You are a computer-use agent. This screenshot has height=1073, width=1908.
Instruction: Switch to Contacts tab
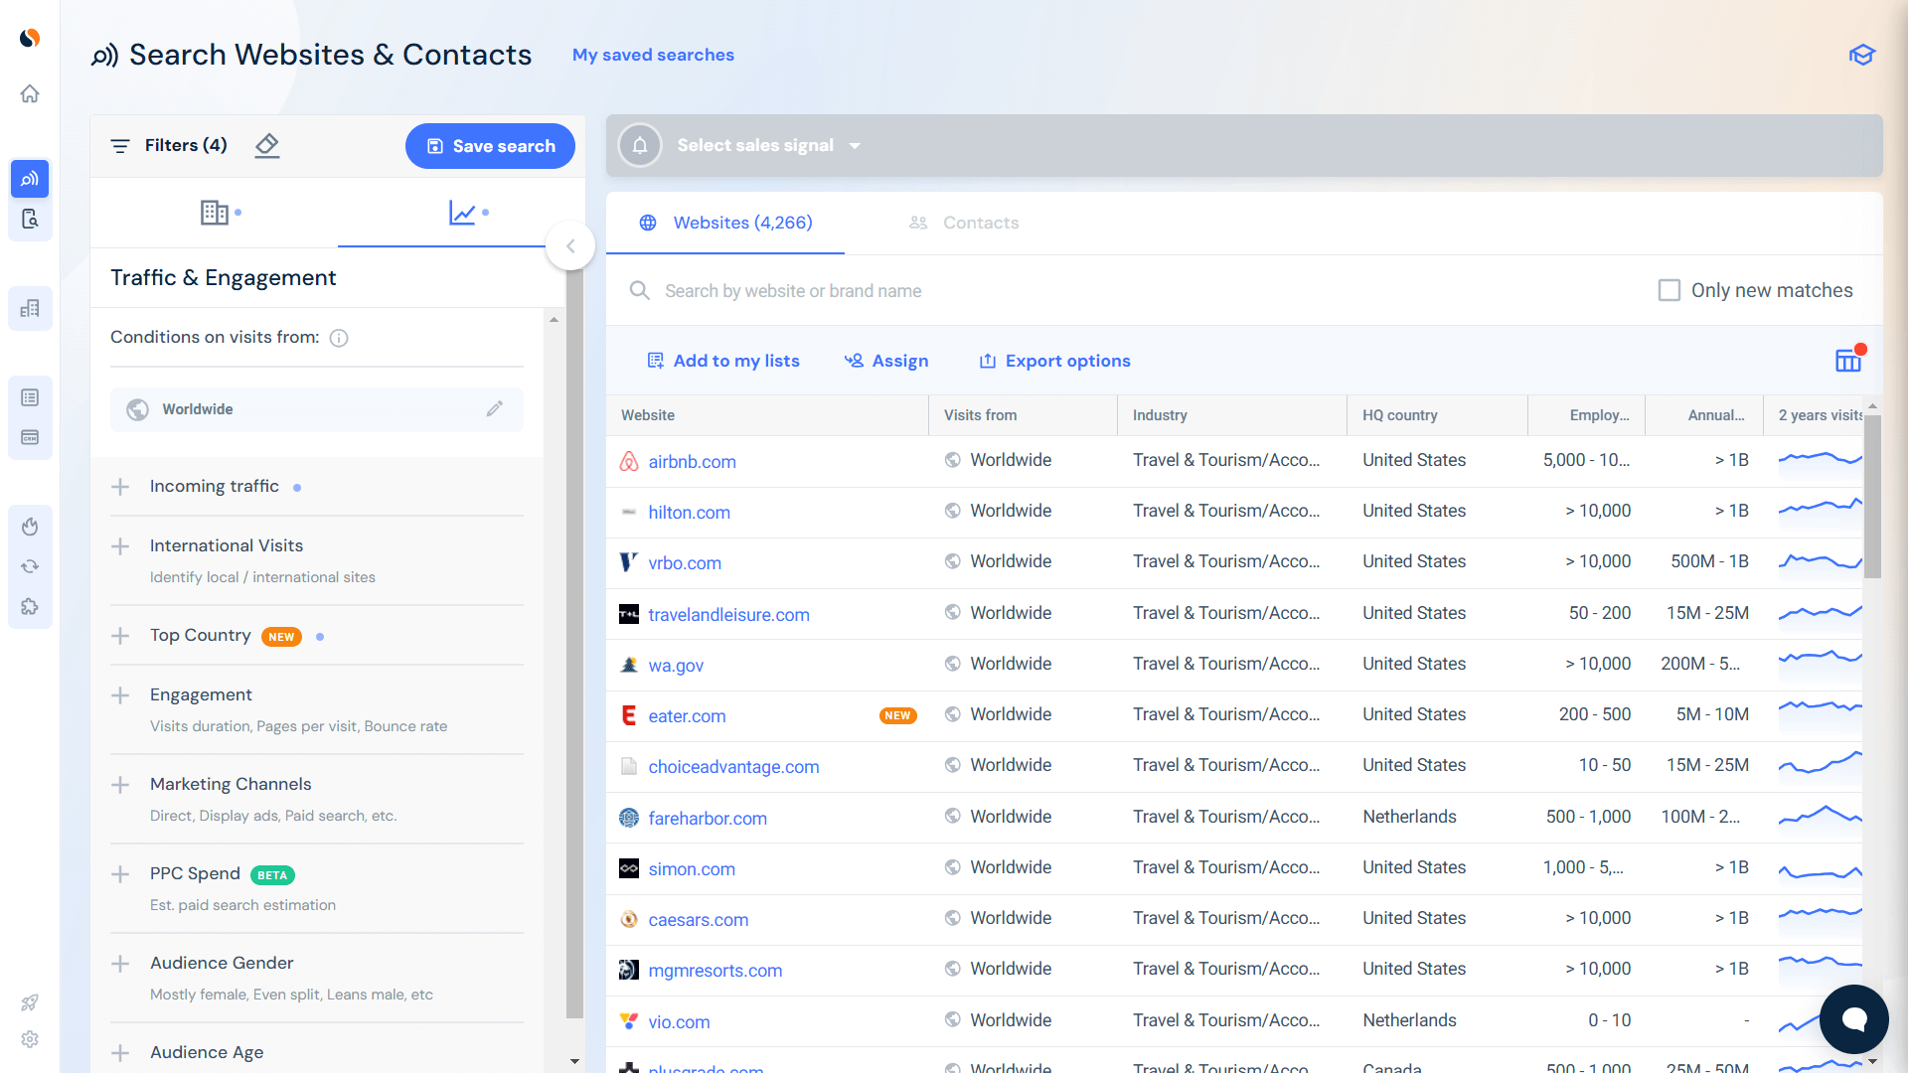click(x=964, y=223)
